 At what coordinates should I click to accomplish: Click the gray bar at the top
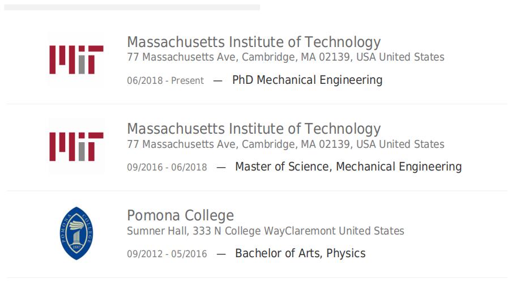pos(132,7)
